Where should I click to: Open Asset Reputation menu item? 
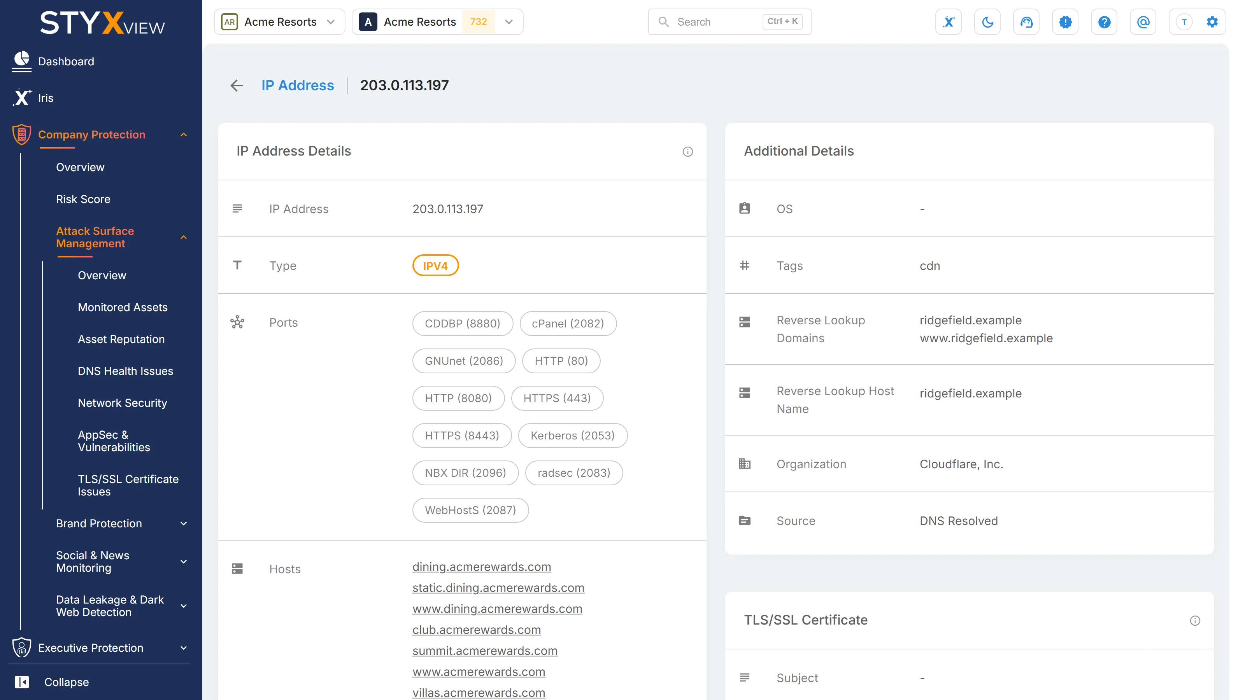click(x=121, y=339)
